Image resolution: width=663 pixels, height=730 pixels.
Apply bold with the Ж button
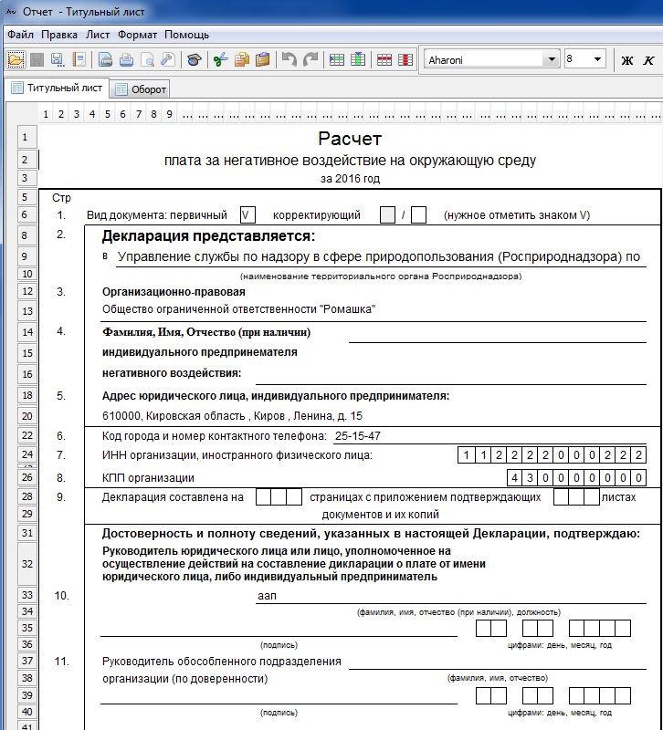tap(626, 60)
